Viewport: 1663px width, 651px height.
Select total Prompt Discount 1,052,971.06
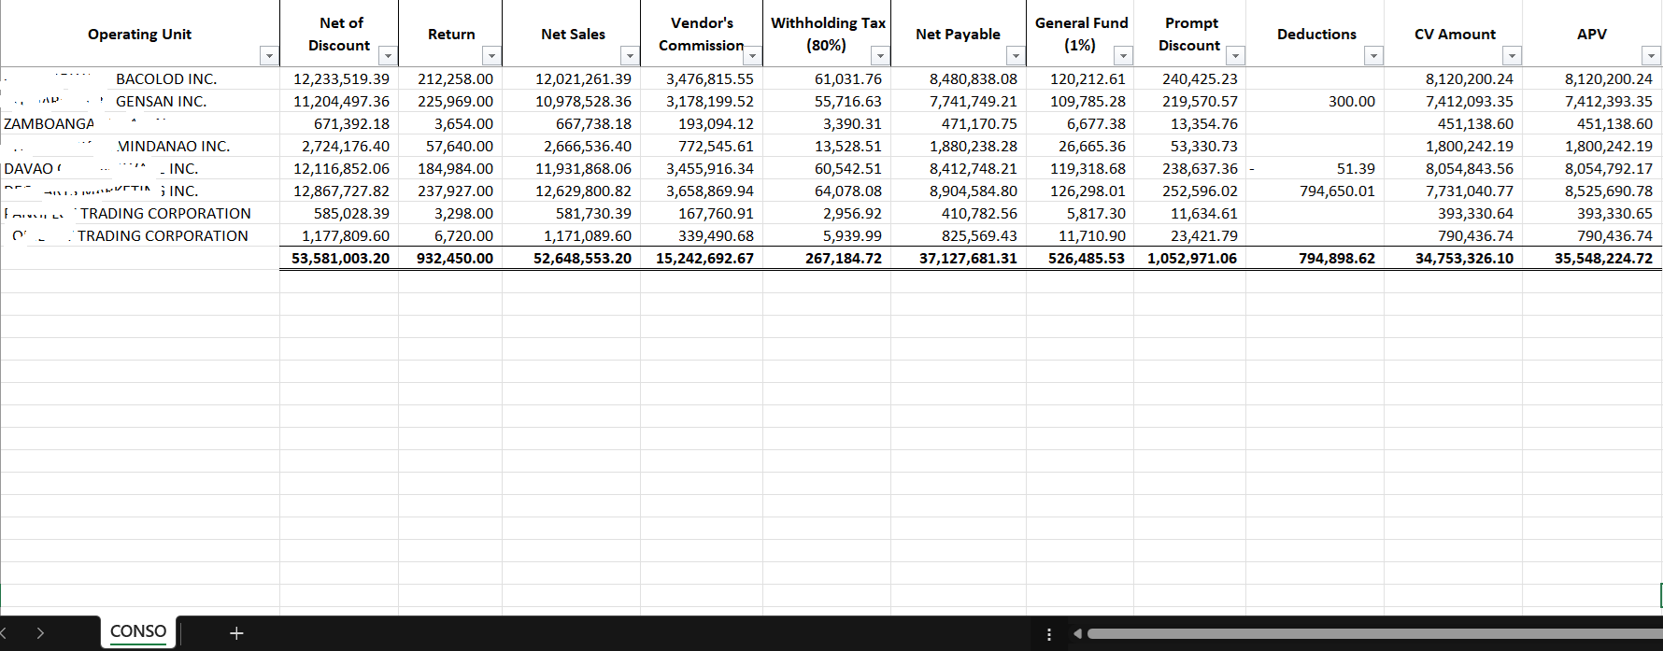[x=1192, y=259]
